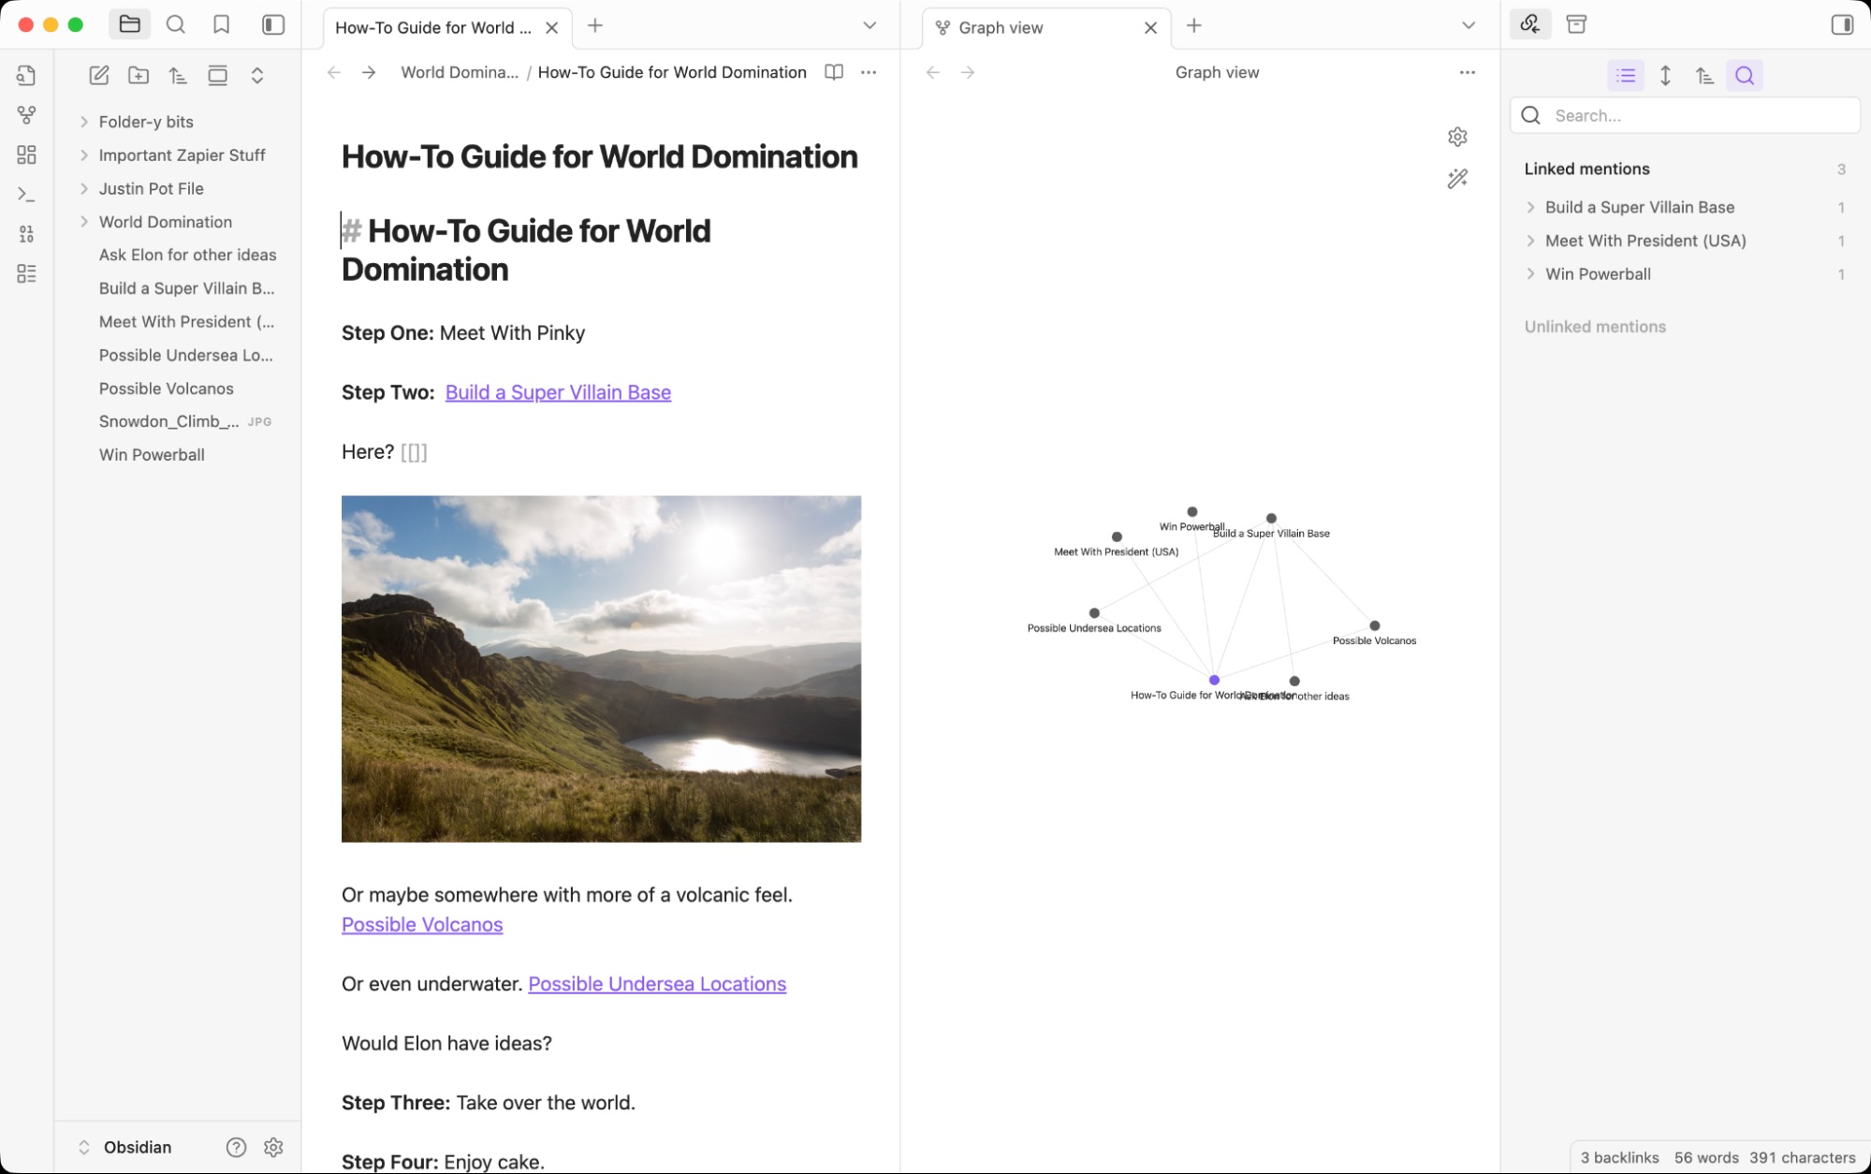Change sort order in the file explorer
The width and height of the screenshot is (1871, 1174).
click(178, 75)
